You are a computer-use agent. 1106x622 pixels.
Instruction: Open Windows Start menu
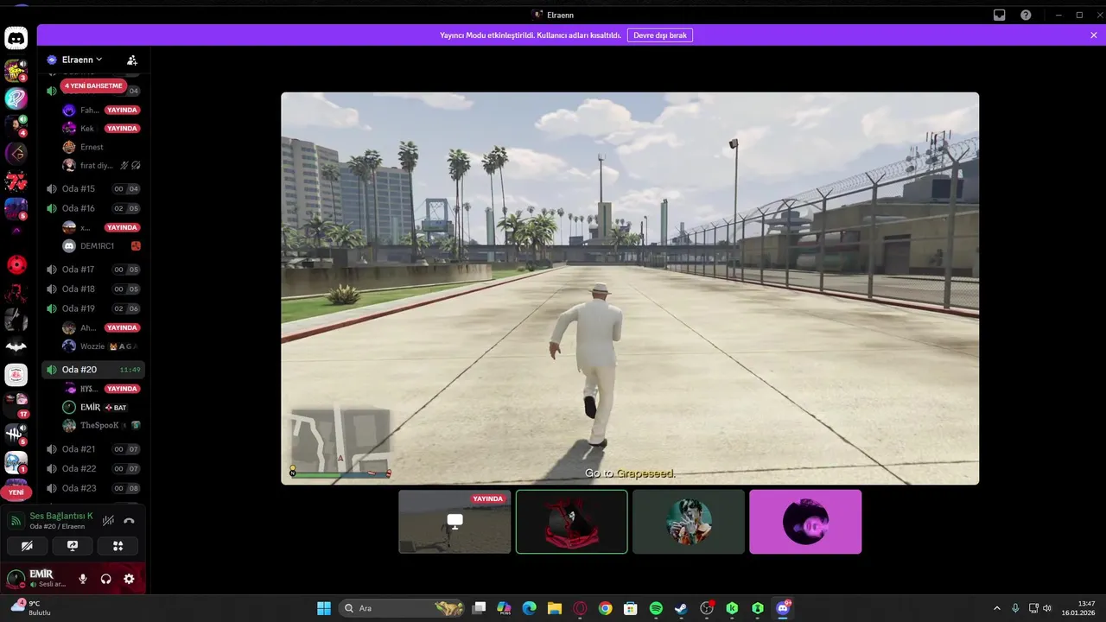click(x=324, y=608)
